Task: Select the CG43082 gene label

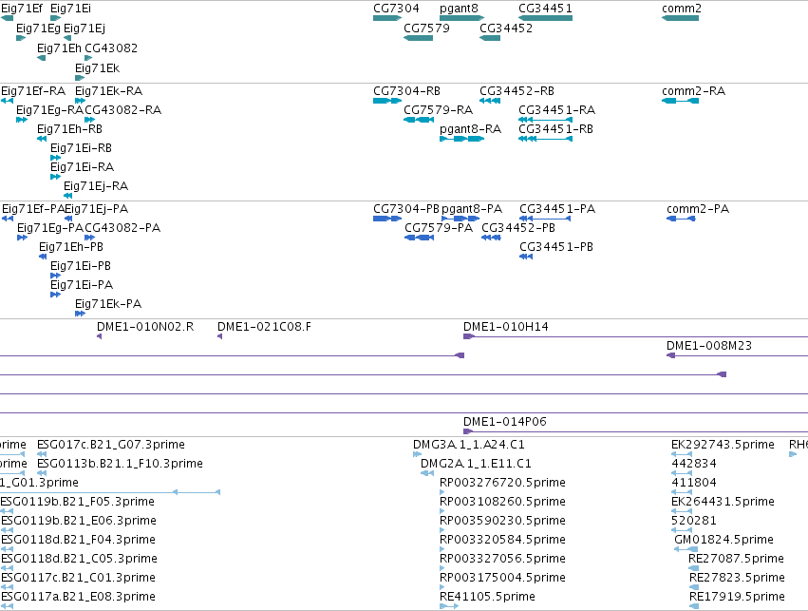Action: (111, 48)
